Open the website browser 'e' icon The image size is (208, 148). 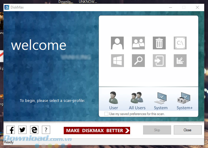point(34,130)
